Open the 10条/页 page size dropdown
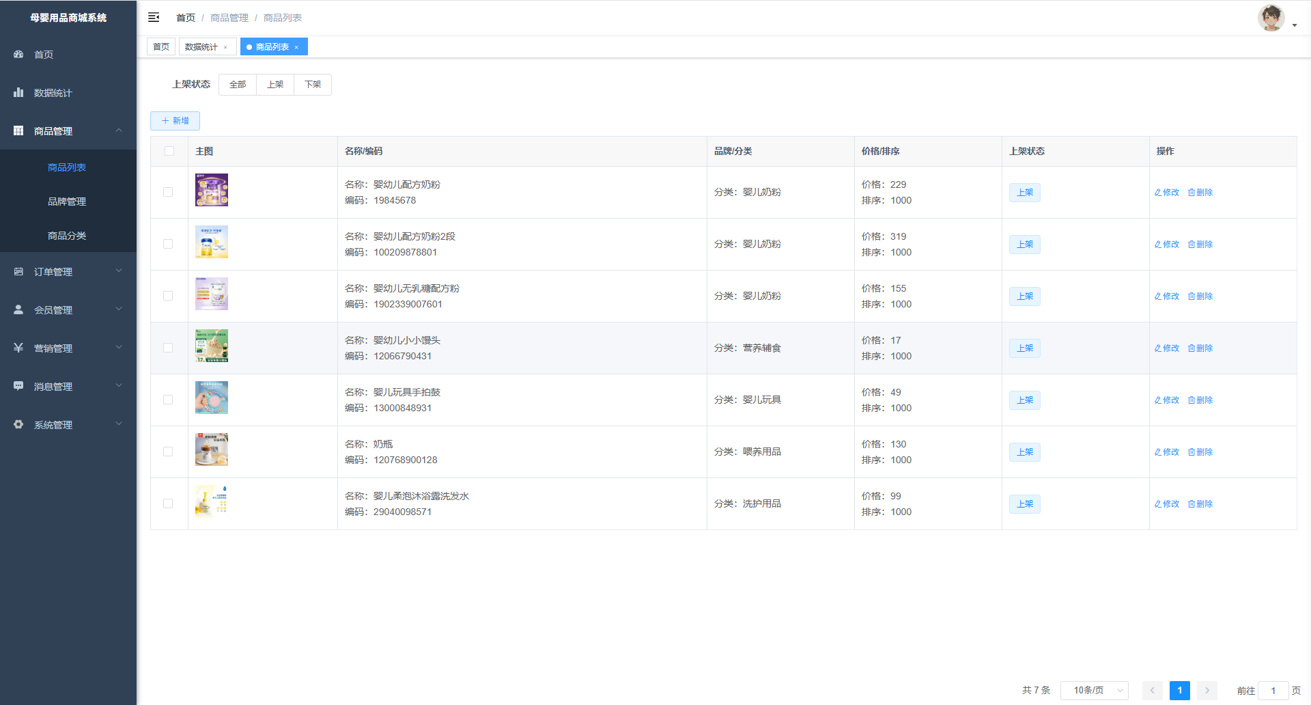The height and width of the screenshot is (705, 1311). 1094,691
